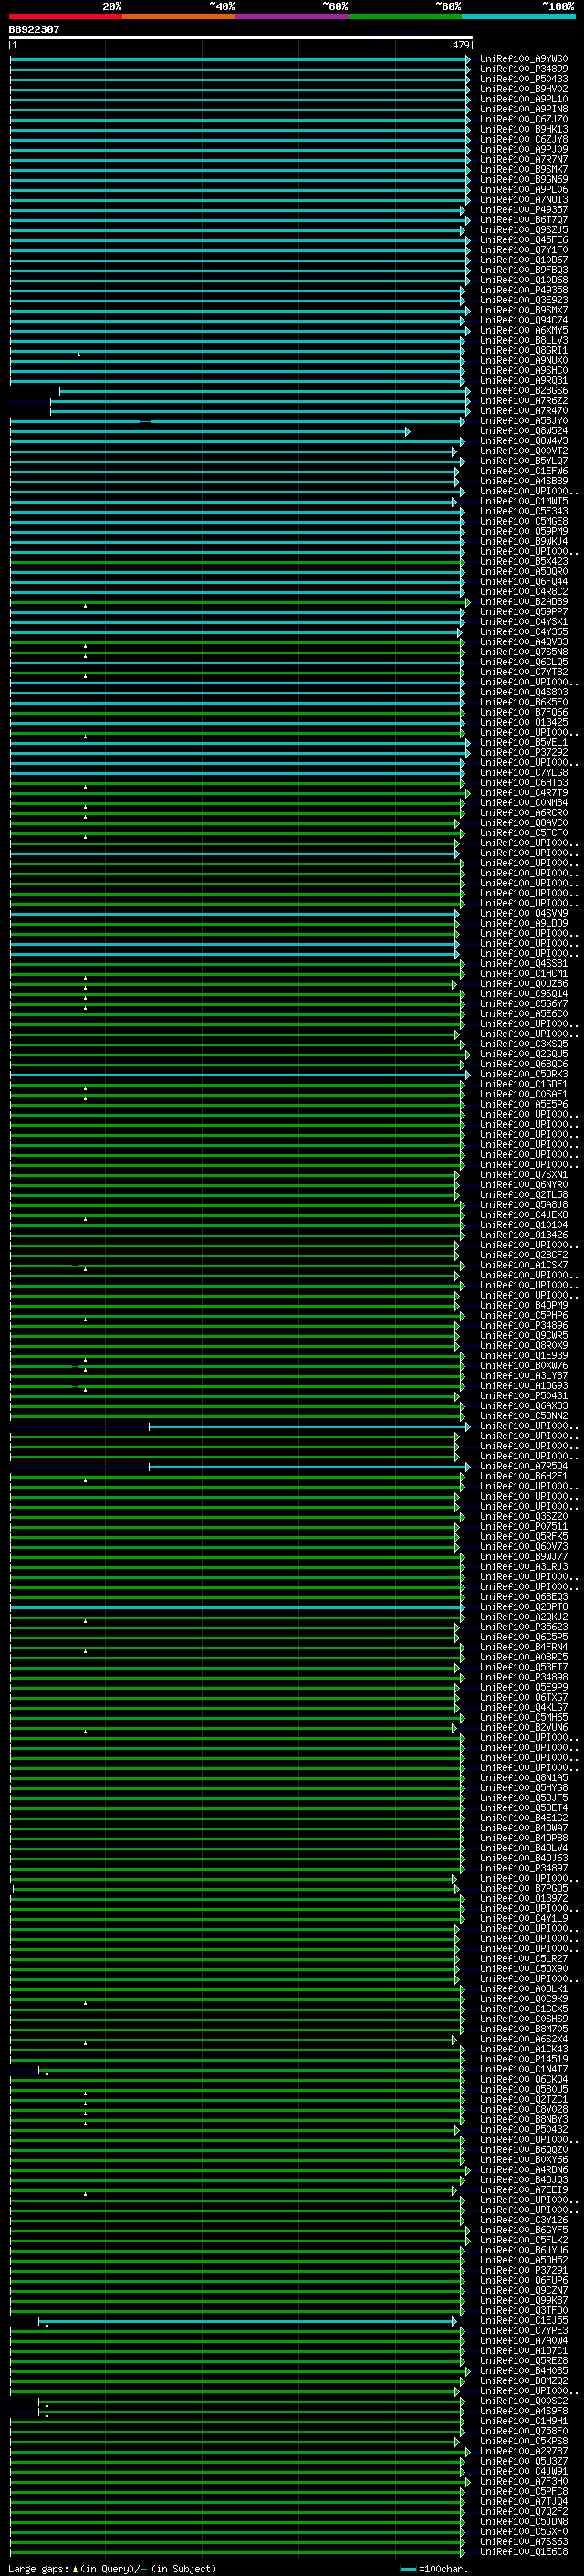The width and height of the screenshot is (584, 2576).
Task: Select the UniRef100_P34896 label
Action: 524,1325
